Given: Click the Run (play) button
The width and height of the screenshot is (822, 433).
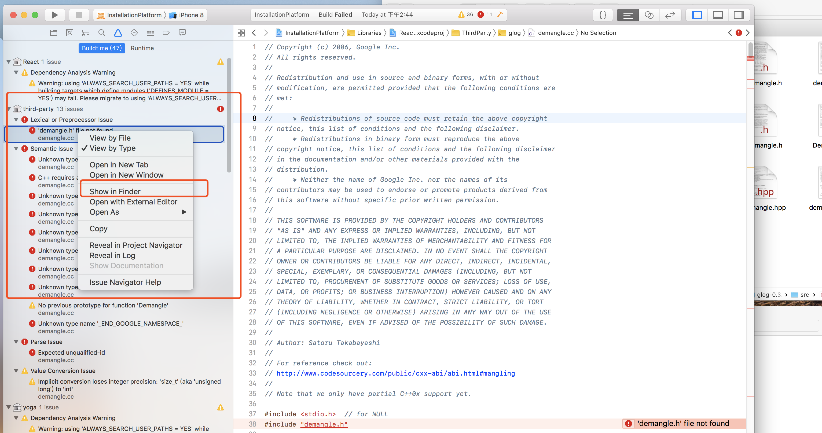Looking at the screenshot, I should [x=54, y=15].
